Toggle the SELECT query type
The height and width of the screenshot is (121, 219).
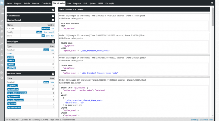pos(10,54)
